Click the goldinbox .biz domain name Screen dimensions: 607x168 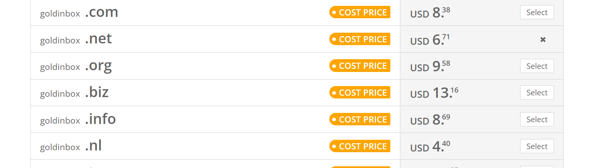point(74,93)
